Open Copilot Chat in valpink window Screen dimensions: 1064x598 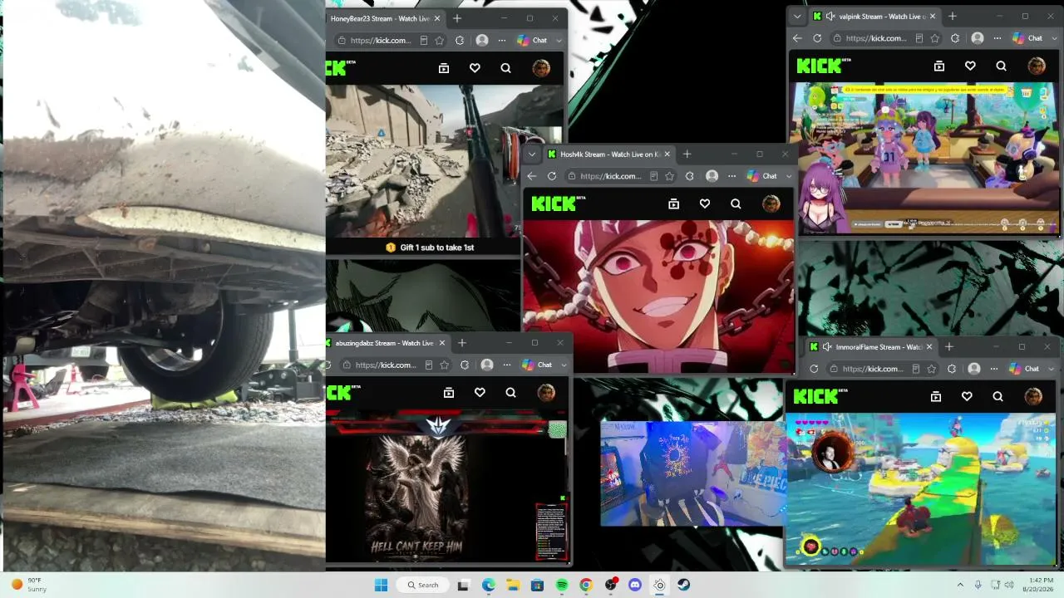tap(1027, 38)
